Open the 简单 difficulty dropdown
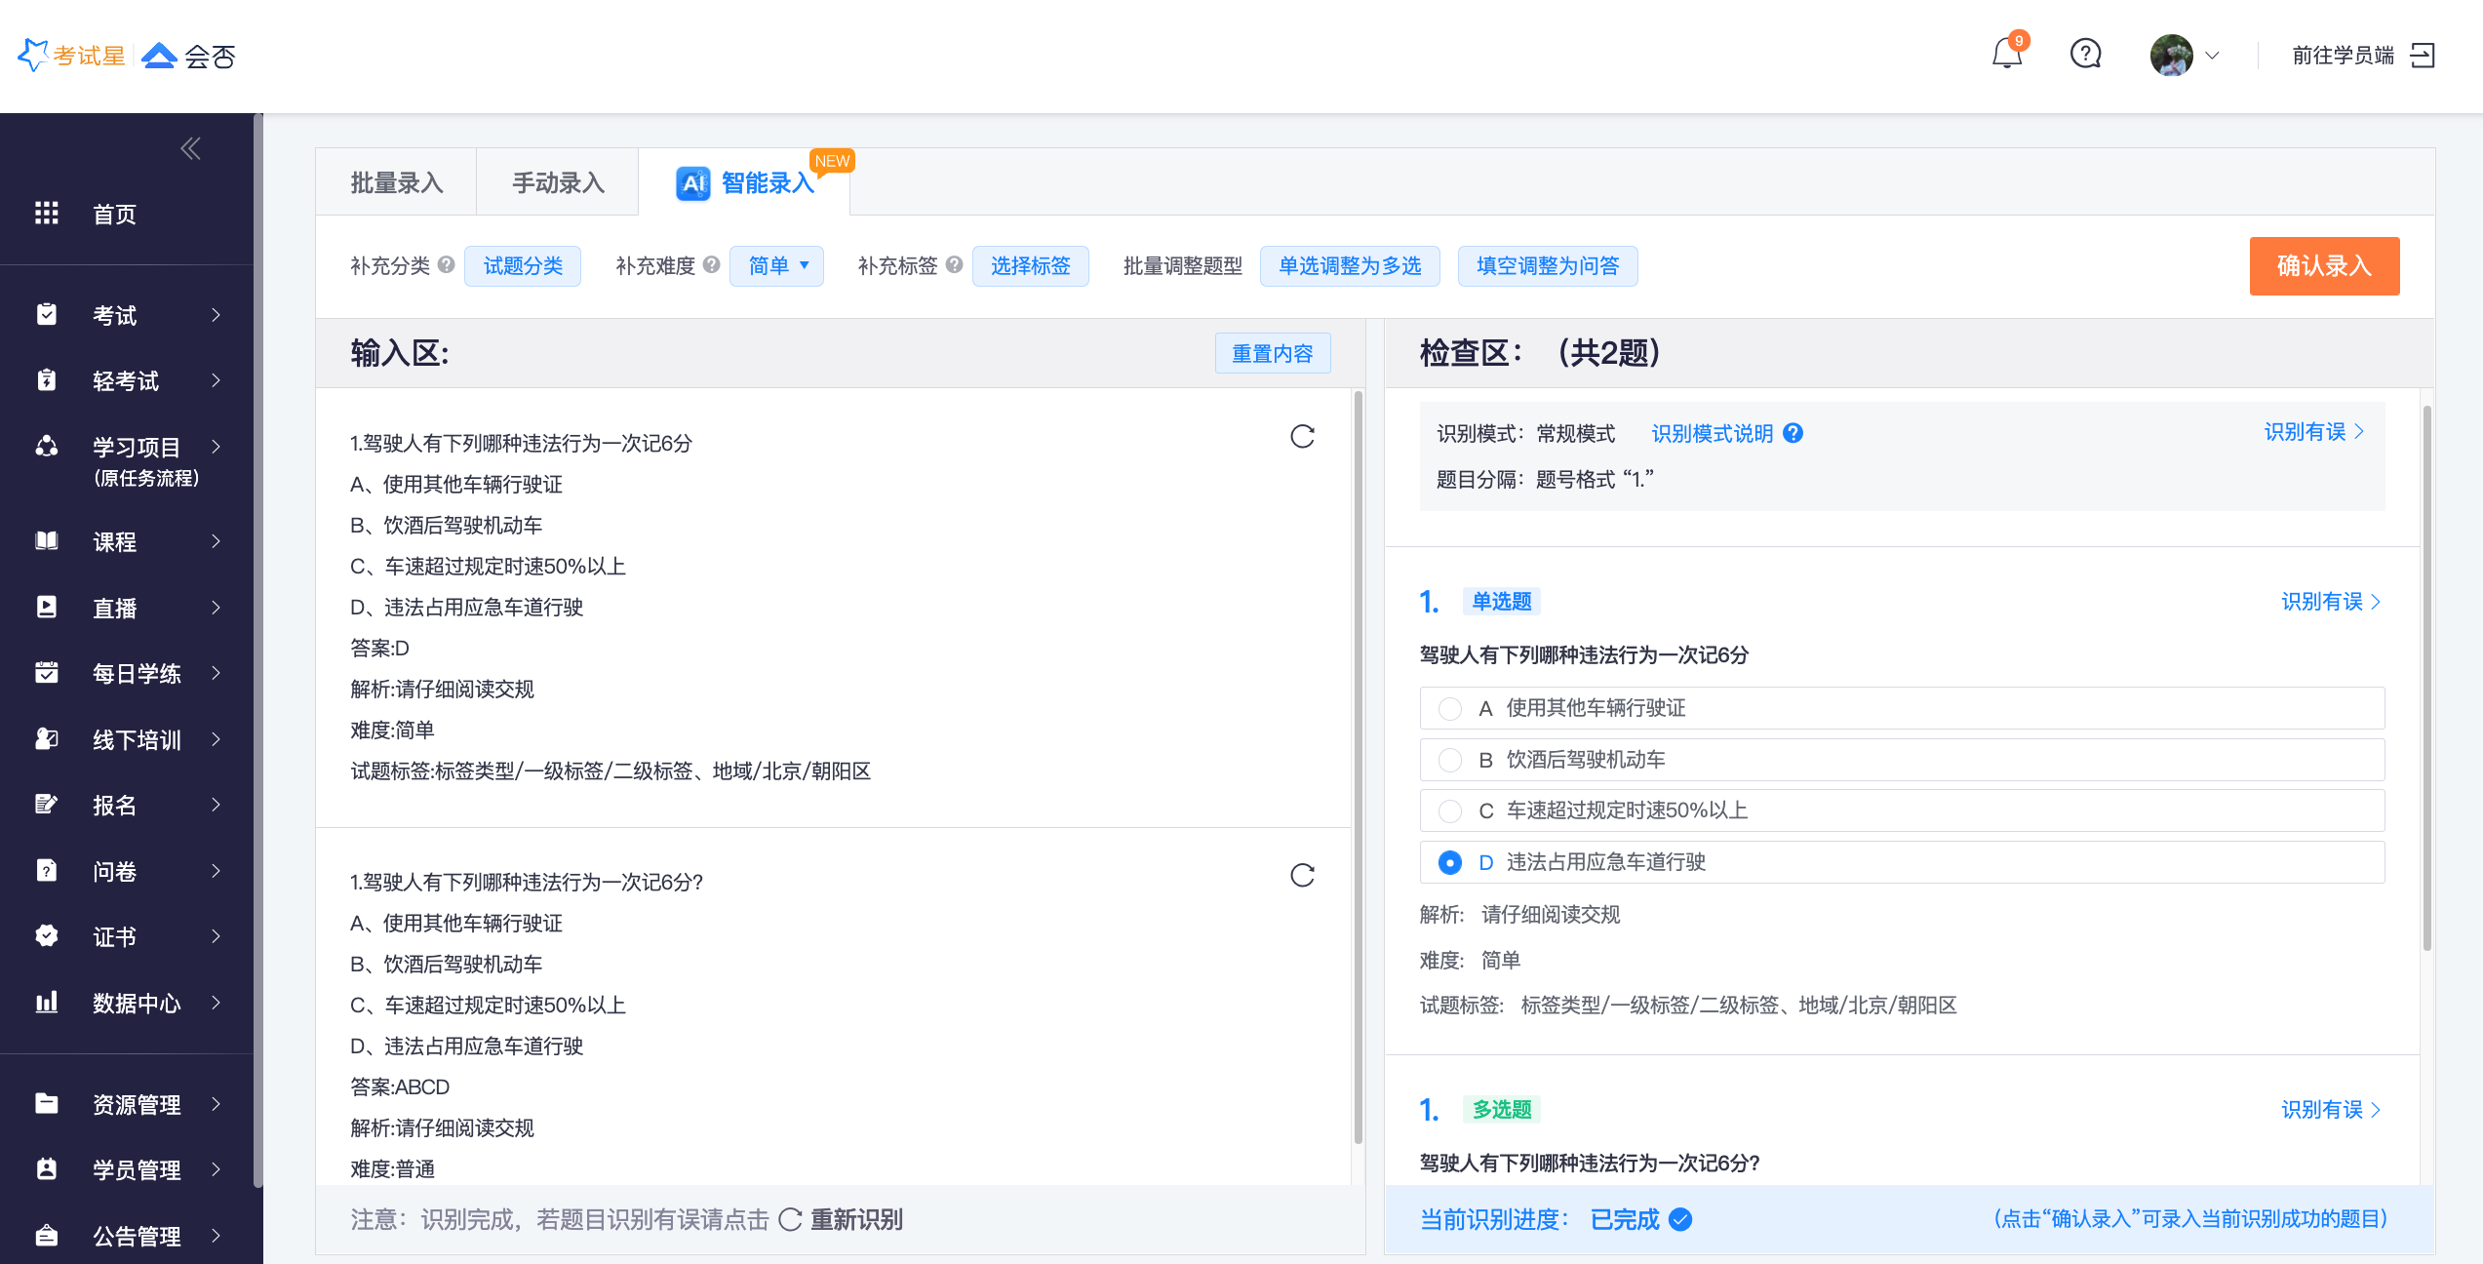Screen dimensions: 2483x1264 777,266
